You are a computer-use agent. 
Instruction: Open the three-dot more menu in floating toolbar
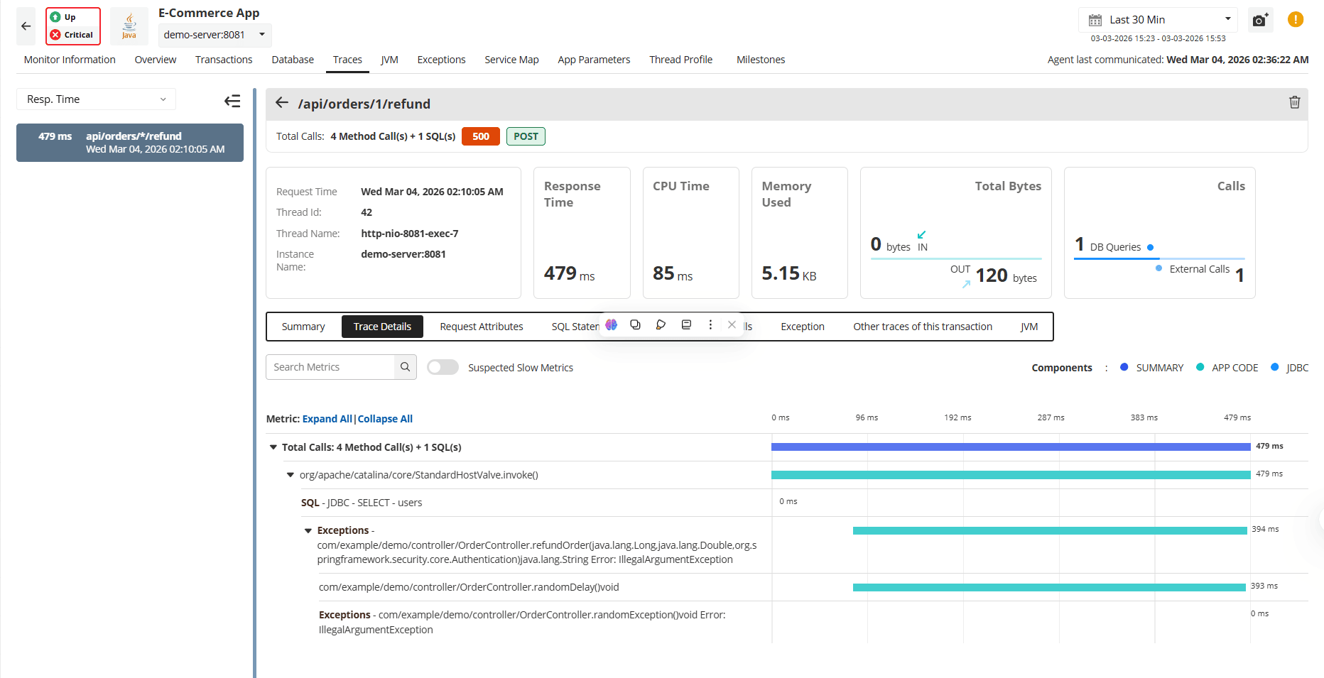[x=710, y=324]
